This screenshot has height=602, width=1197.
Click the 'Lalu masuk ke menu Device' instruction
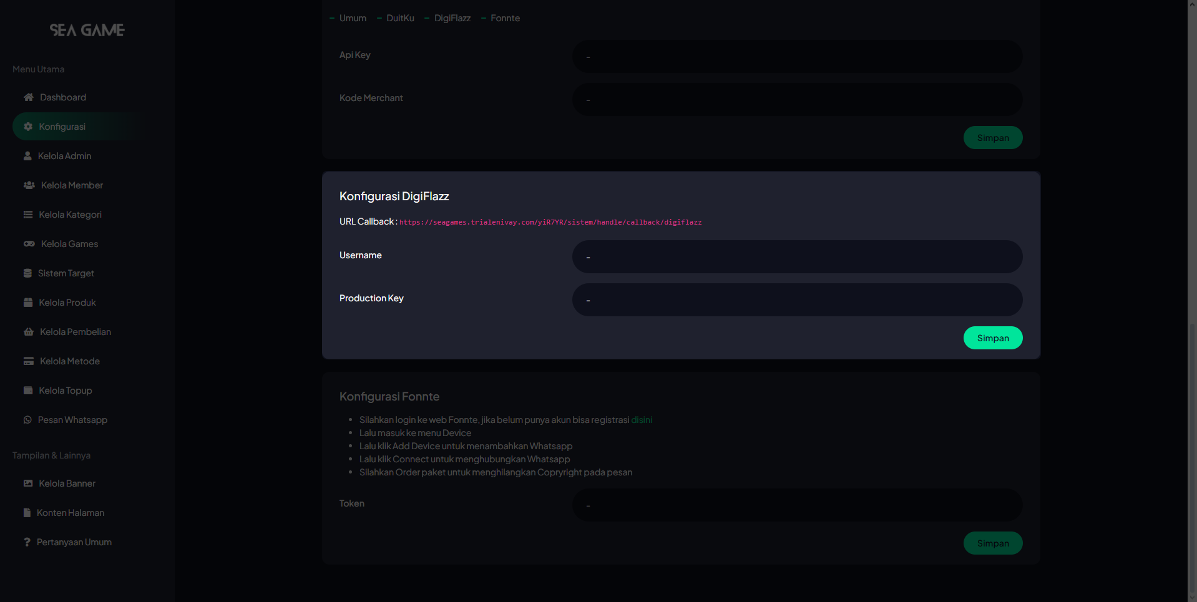point(415,433)
